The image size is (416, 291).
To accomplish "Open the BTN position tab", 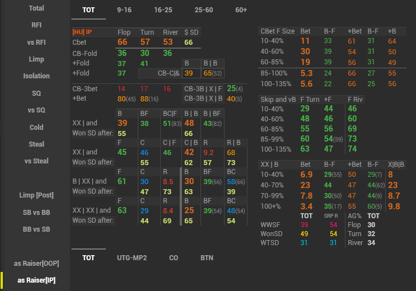I will tap(207, 258).
